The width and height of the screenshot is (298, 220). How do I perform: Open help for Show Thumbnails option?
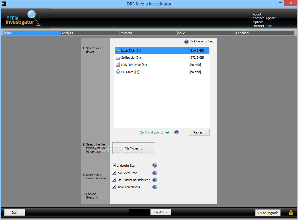coord(155,187)
